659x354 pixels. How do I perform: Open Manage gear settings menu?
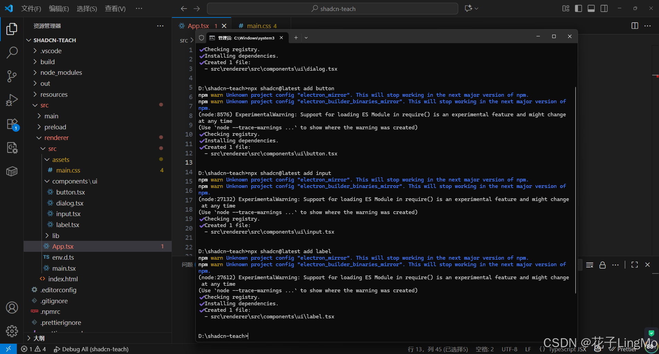click(12, 331)
